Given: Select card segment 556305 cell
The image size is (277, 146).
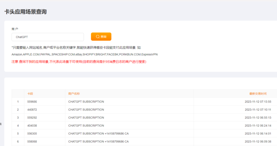Looking at the screenshot, I should point(32,133).
